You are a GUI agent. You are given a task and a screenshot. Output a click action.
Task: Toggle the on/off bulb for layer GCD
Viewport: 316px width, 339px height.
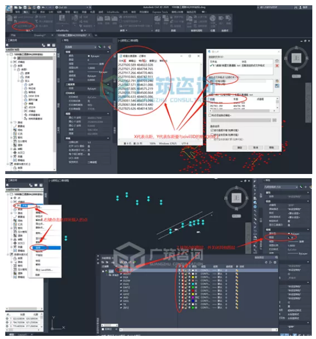179,291
